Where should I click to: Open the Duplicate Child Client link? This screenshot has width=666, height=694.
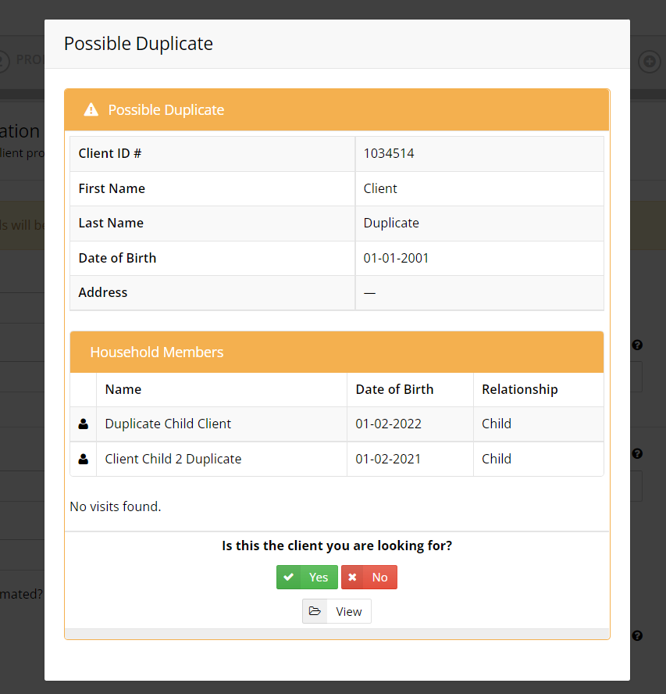pyautogui.click(x=168, y=424)
